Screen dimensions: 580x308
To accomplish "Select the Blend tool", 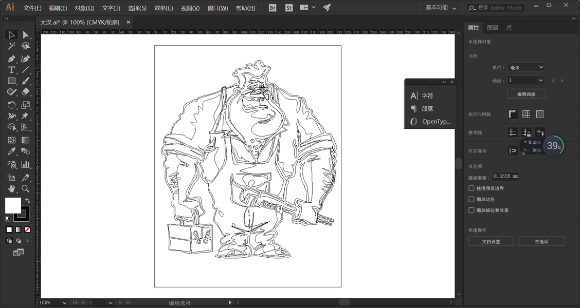I will pos(25,151).
